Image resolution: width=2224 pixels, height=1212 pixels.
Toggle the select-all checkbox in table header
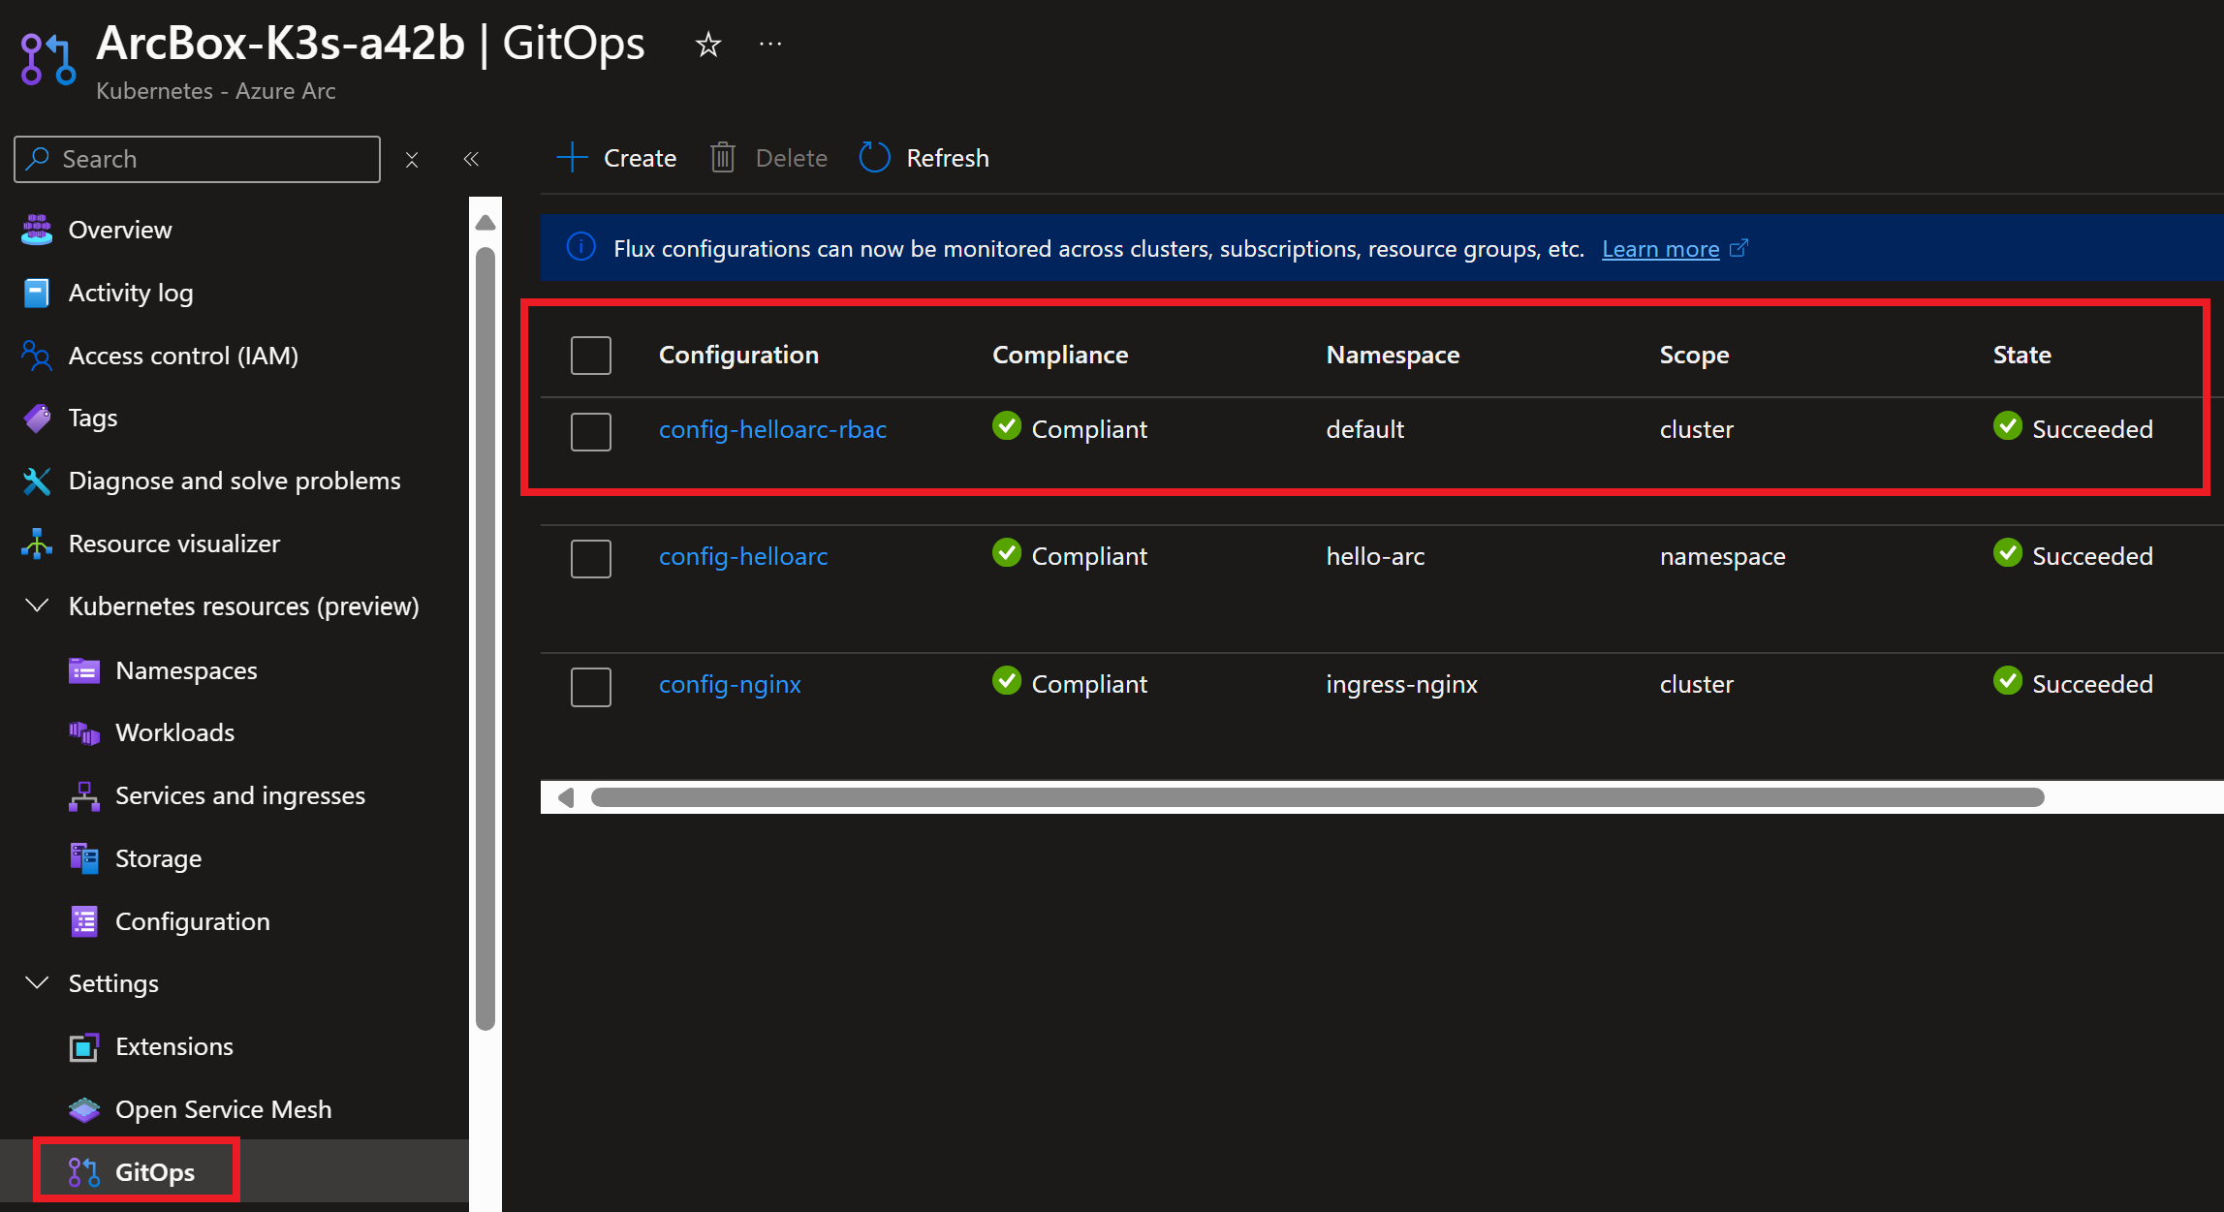(x=591, y=356)
